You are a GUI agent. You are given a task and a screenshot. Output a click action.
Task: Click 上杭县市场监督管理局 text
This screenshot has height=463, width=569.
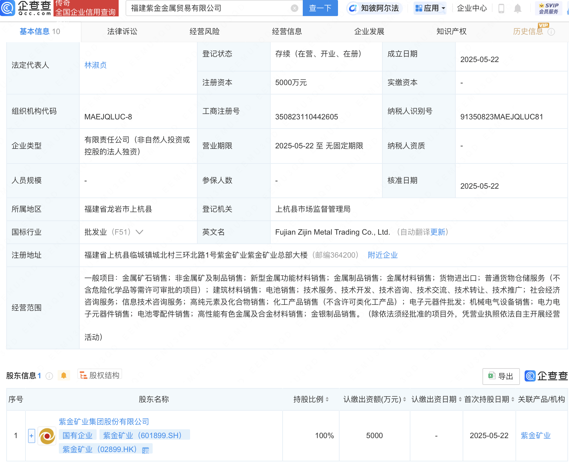pyautogui.click(x=313, y=209)
